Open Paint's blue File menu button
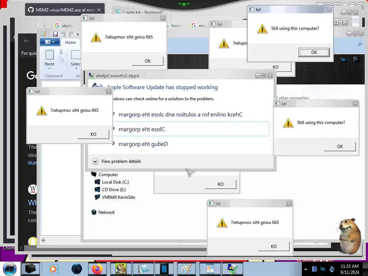 (x=50, y=42)
